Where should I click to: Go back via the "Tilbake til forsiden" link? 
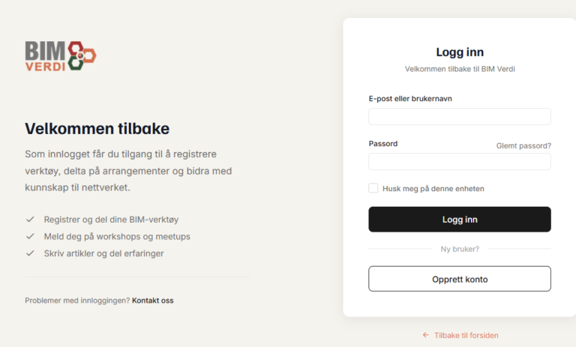pyautogui.click(x=466, y=335)
